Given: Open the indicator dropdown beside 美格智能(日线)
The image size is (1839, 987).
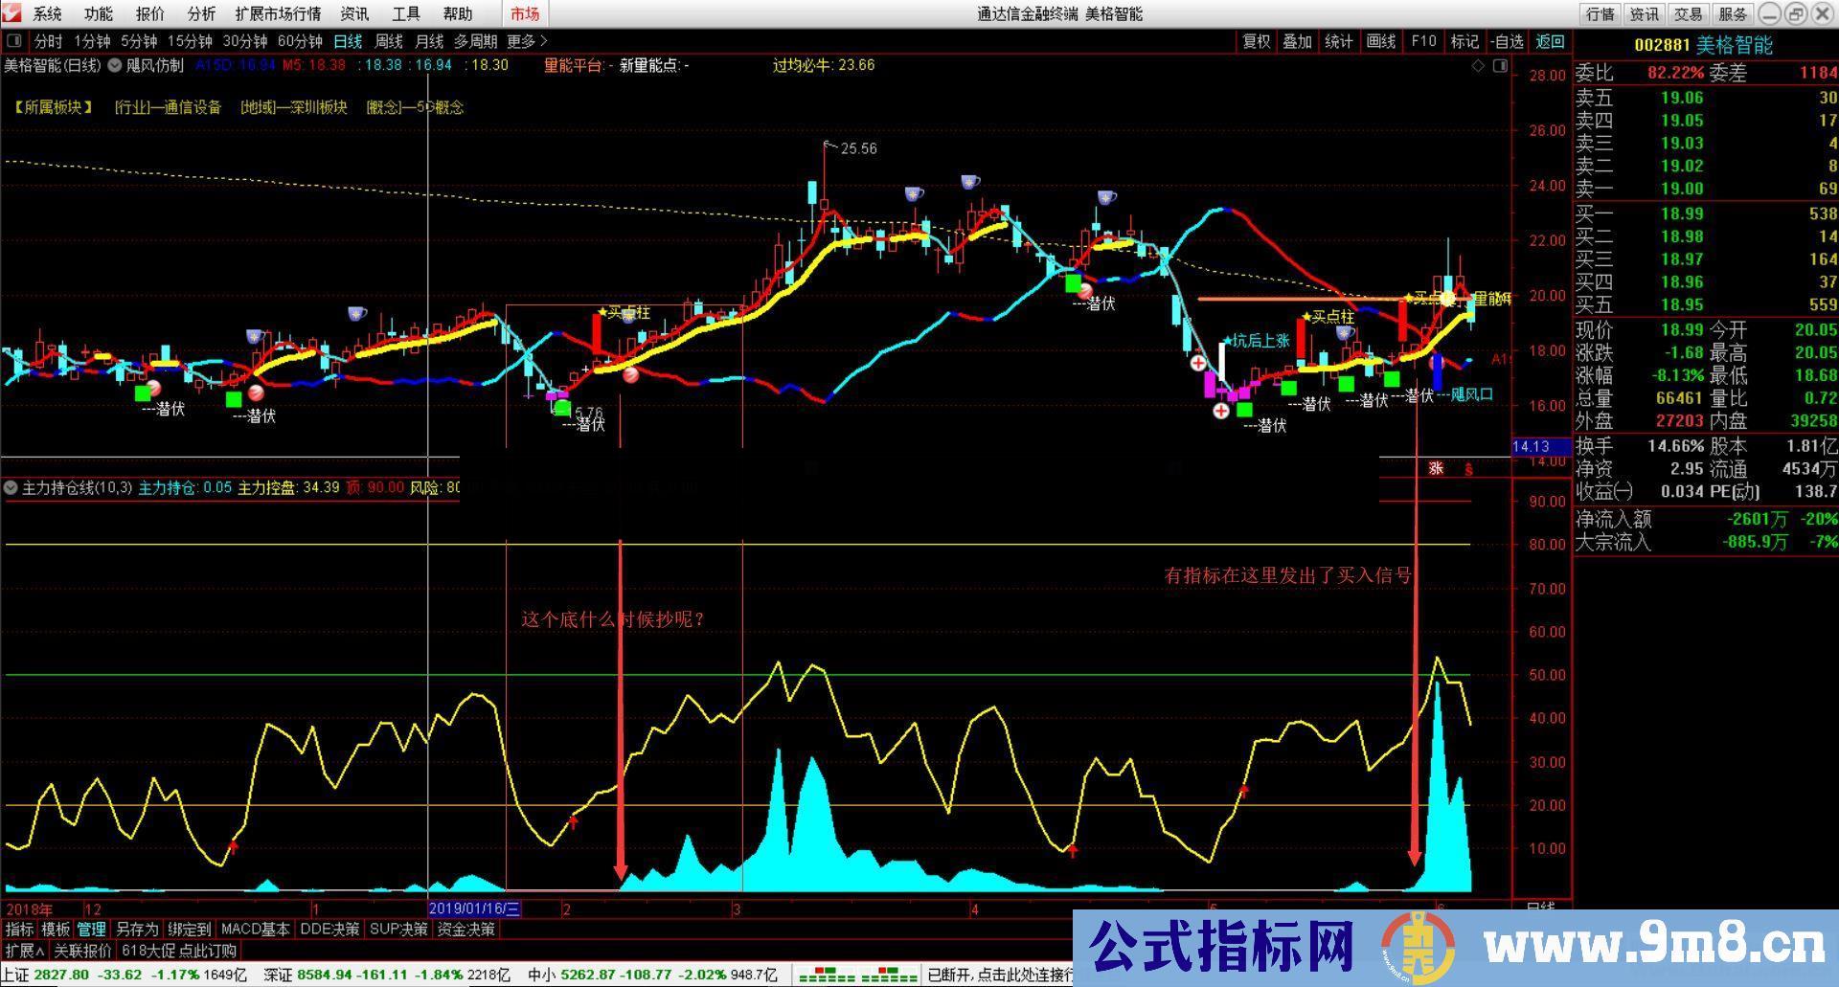Looking at the screenshot, I should (x=115, y=65).
